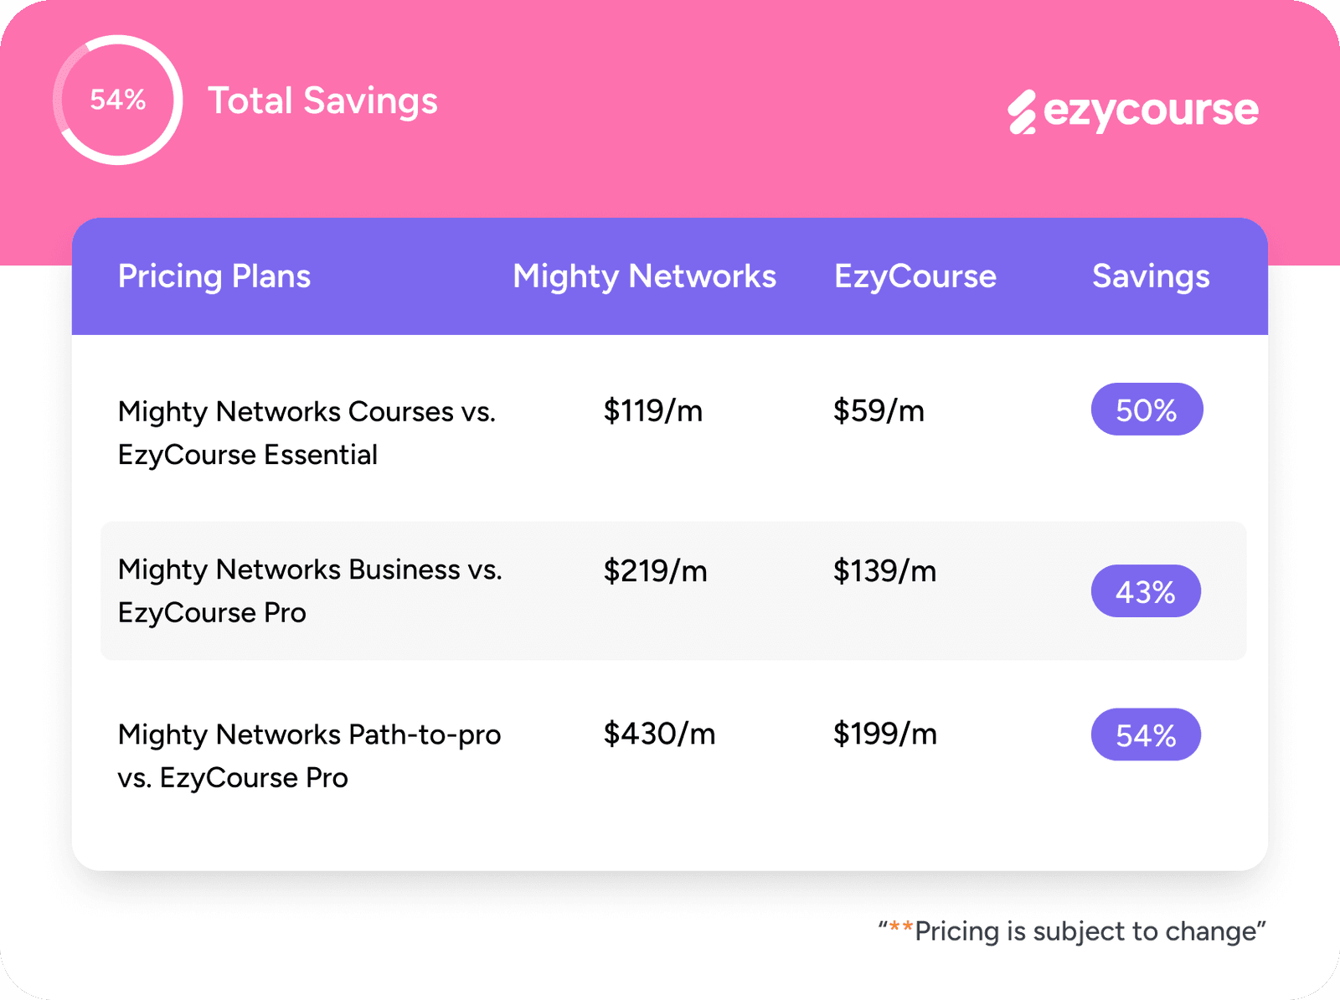
Task: Click the ezycourse logo icon
Action: point(1022,112)
